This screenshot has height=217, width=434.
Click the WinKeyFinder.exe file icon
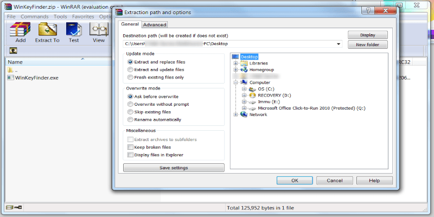(x=10, y=78)
